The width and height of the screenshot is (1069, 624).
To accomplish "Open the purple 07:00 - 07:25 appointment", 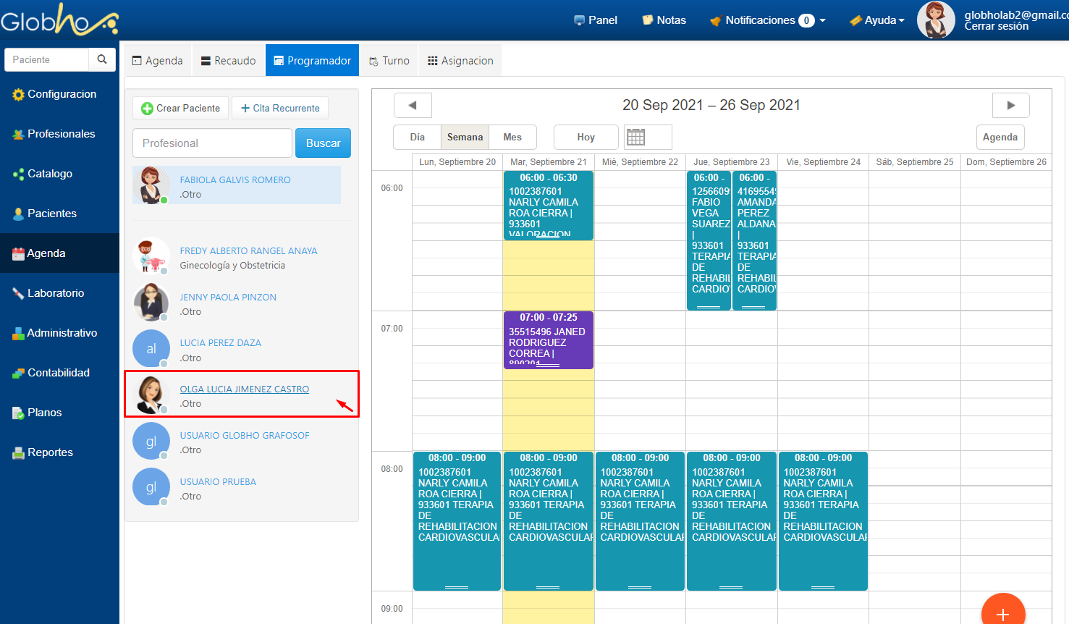I will (548, 340).
